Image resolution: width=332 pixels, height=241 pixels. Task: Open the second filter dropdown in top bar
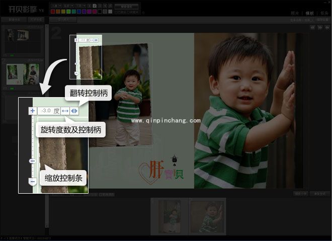[x=68, y=6]
